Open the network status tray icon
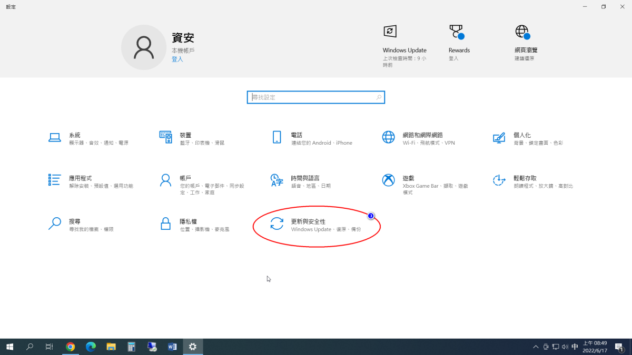Screen dimensions: 632x355 pyautogui.click(x=556, y=347)
